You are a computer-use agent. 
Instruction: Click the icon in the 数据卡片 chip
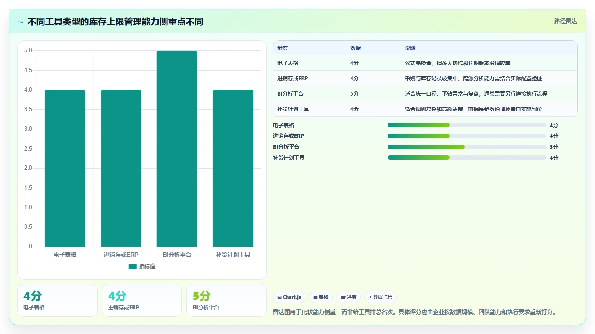pos(370,297)
